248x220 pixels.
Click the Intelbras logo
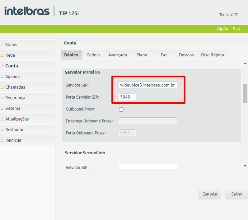[27, 11]
